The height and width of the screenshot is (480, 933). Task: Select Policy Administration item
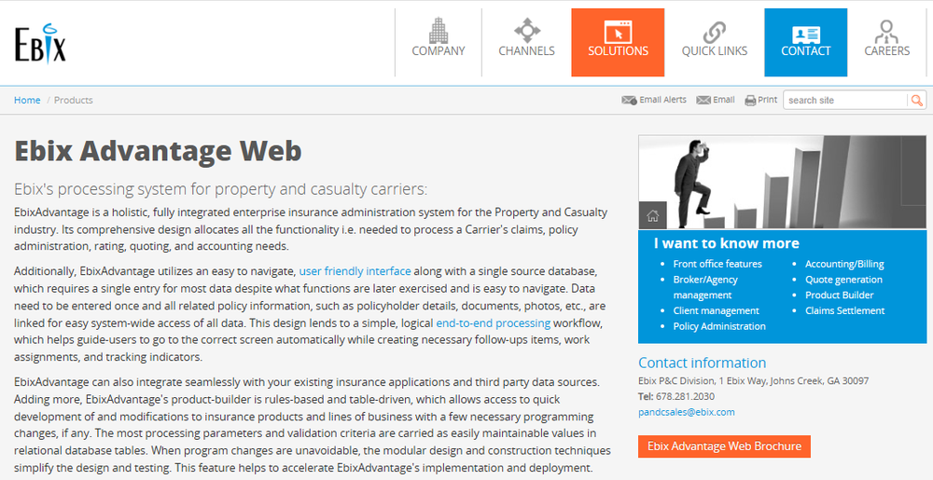point(719,326)
